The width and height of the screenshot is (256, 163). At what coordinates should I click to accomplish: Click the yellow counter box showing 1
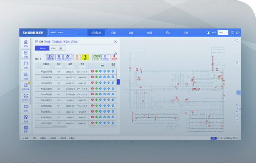click(85, 57)
